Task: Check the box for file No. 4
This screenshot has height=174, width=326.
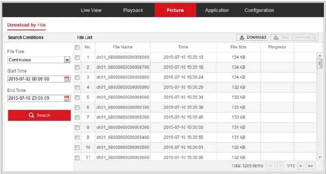Action: [77, 87]
